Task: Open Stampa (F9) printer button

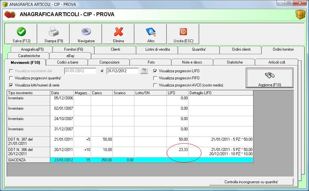Action: pos(53,34)
